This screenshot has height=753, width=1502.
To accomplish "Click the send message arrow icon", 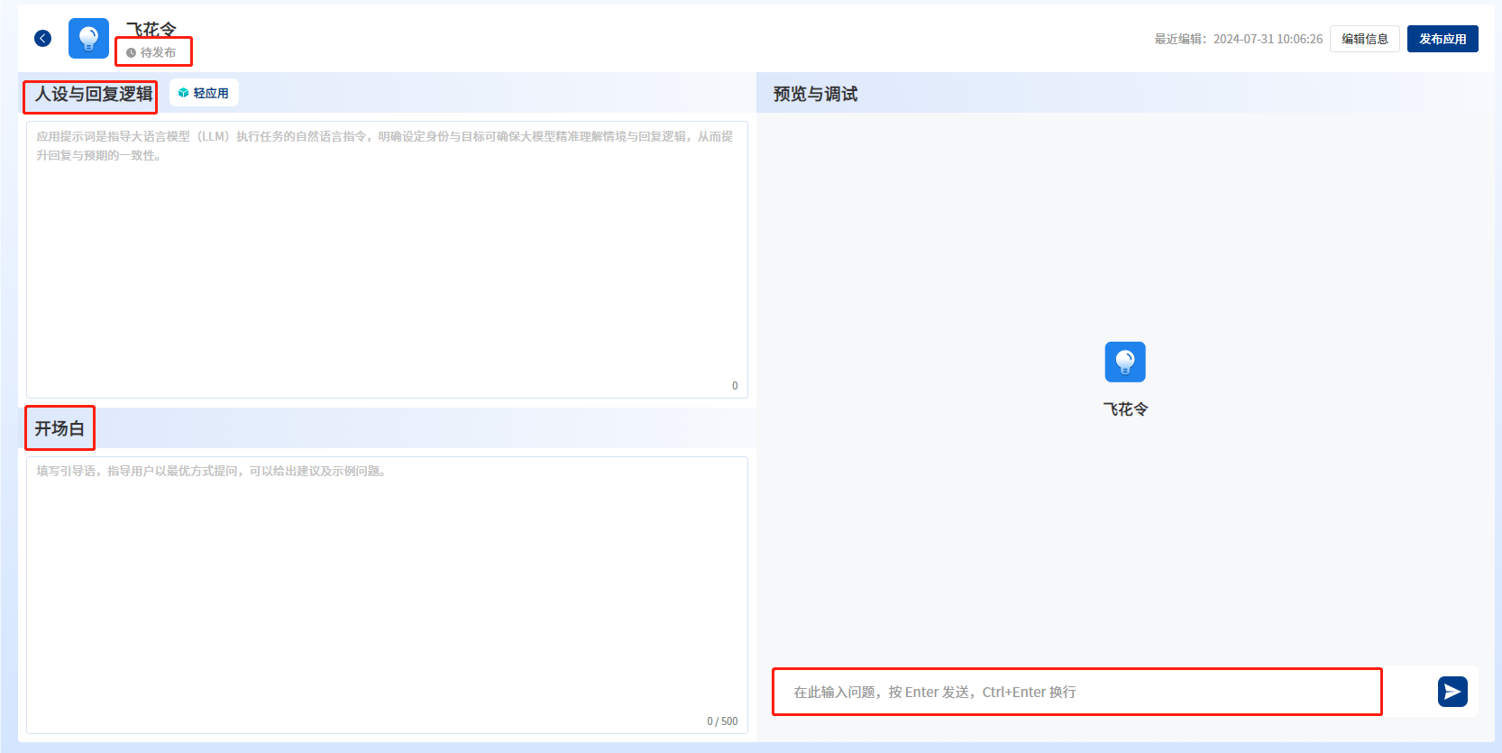I will pos(1452,692).
